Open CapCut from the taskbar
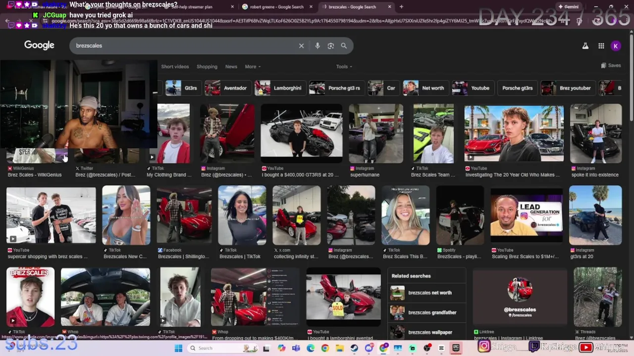634x356 pixels. coord(441,348)
